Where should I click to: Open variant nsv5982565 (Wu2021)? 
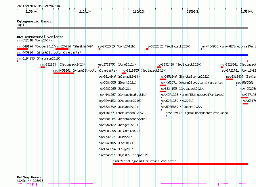point(115,89)
